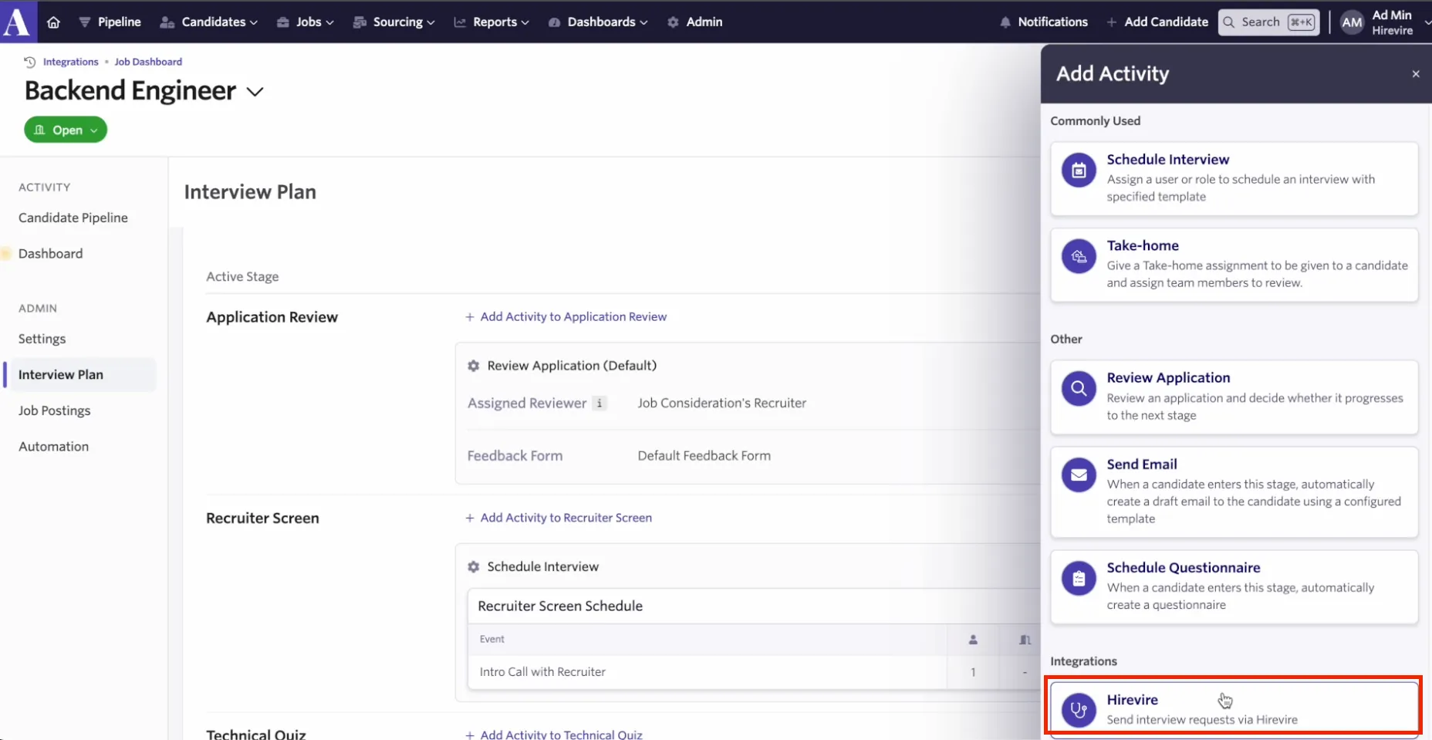1432x740 pixels.
Task: Click Add Activity to Application Review
Action: pos(566,316)
